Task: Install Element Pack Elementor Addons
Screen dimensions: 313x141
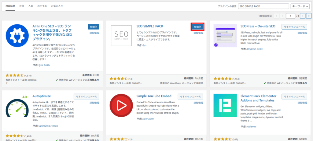Action: click(294, 97)
